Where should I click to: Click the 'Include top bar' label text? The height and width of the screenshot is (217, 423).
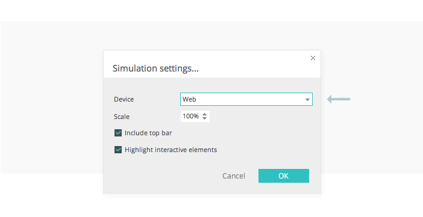coord(148,133)
